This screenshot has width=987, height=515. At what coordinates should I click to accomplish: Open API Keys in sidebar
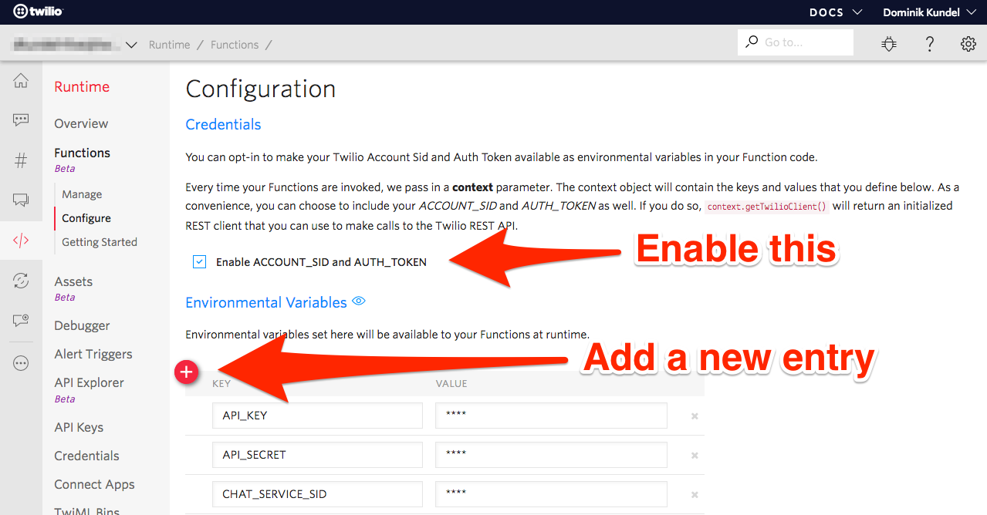[79, 427]
